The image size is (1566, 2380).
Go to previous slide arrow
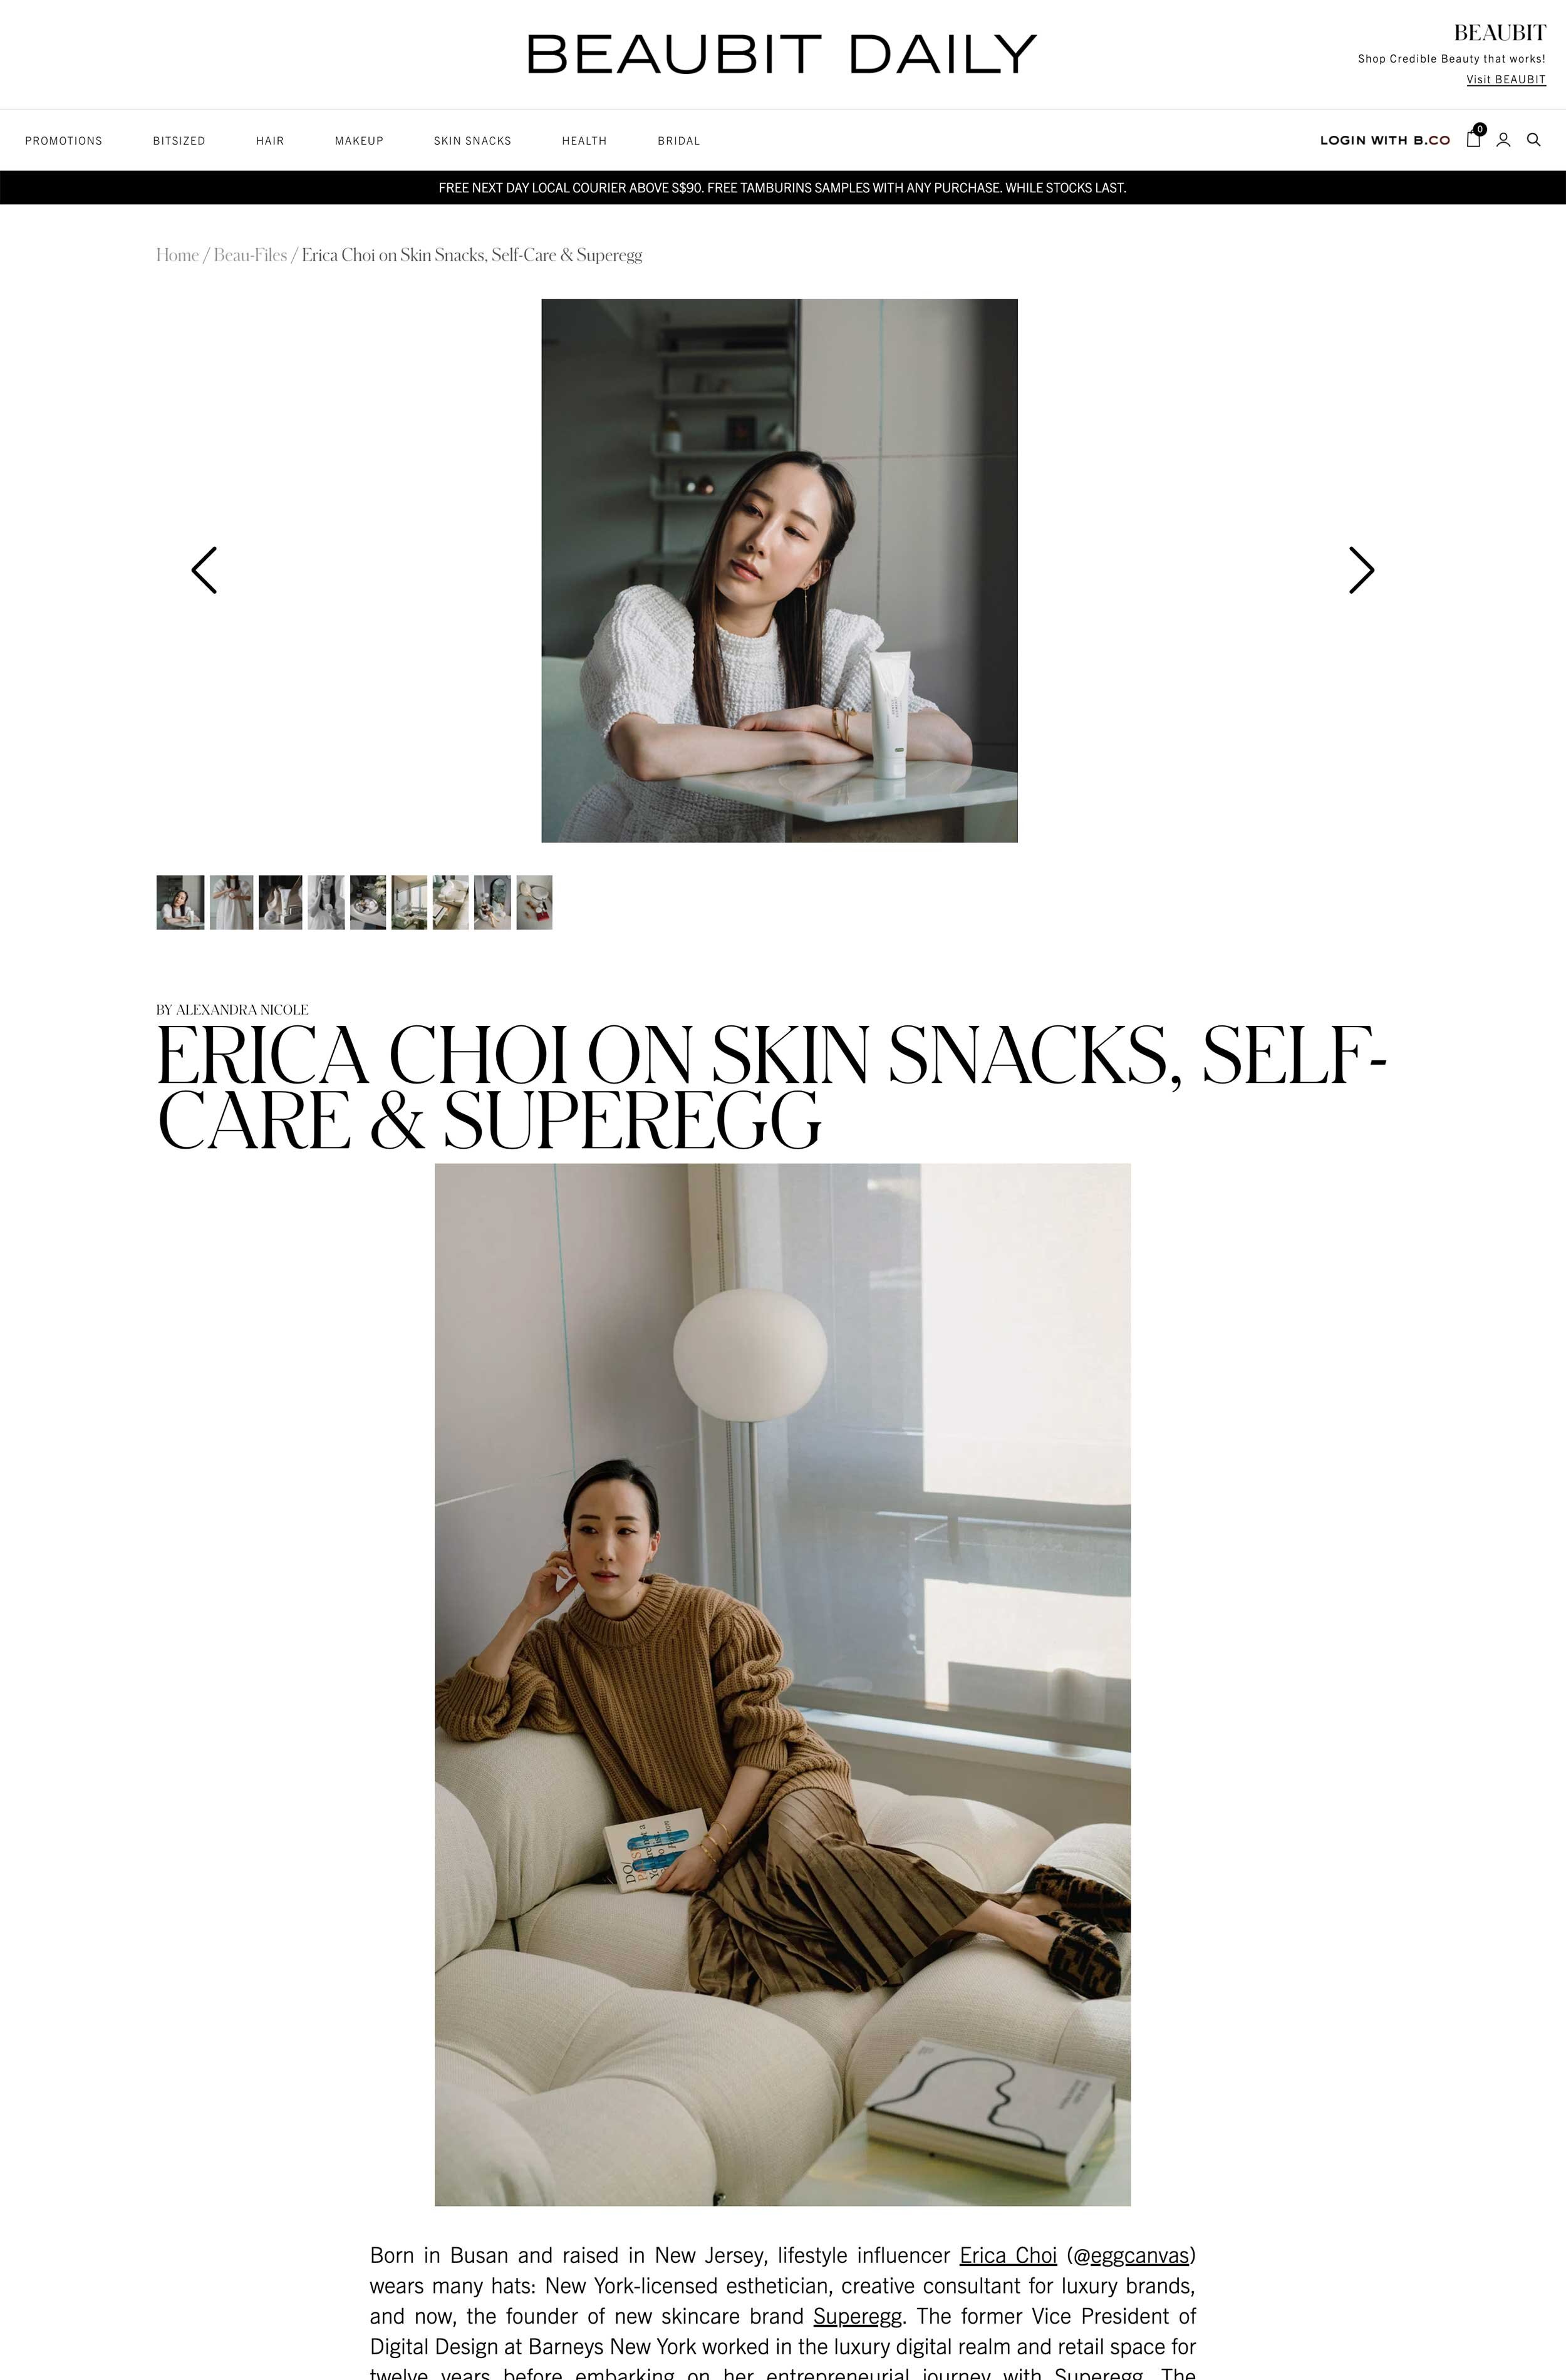(204, 570)
